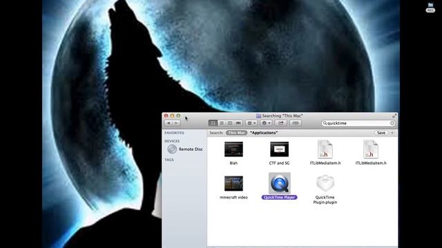Viewport: 442px width, 248px height.
Task: Enter full screen with the window's corner arrows
Action: tap(394, 116)
